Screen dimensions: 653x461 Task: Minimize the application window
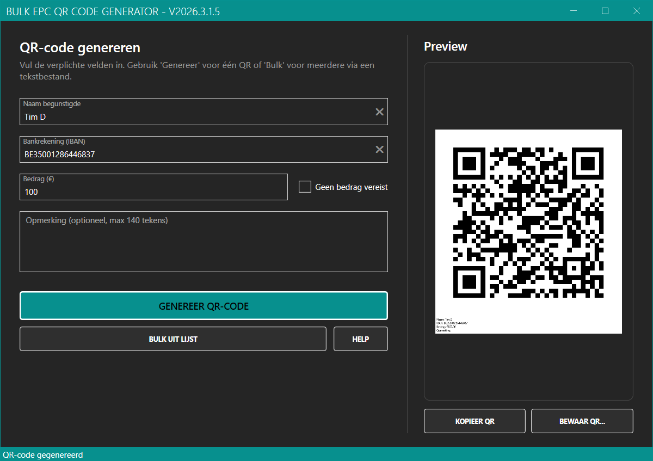coord(574,11)
